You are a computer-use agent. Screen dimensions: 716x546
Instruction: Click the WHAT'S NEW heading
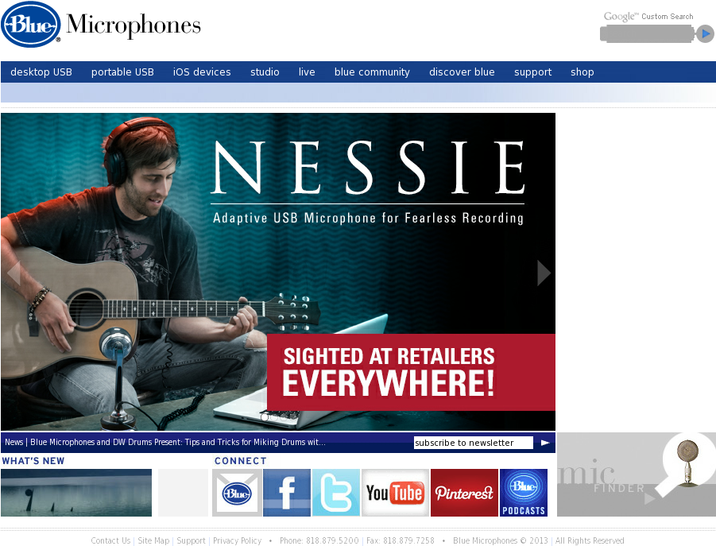[33, 461]
